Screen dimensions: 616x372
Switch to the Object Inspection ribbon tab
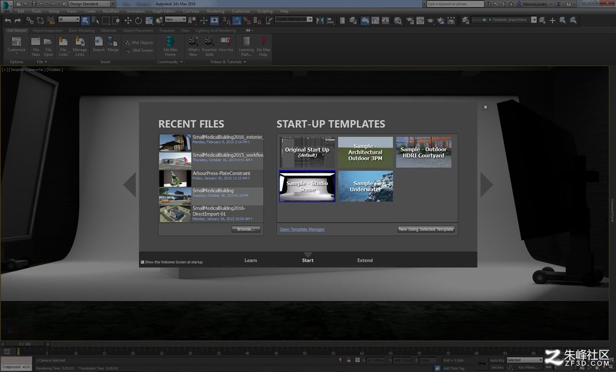coord(47,30)
